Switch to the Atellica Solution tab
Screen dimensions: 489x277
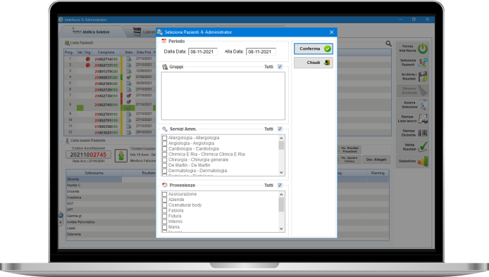92,32
